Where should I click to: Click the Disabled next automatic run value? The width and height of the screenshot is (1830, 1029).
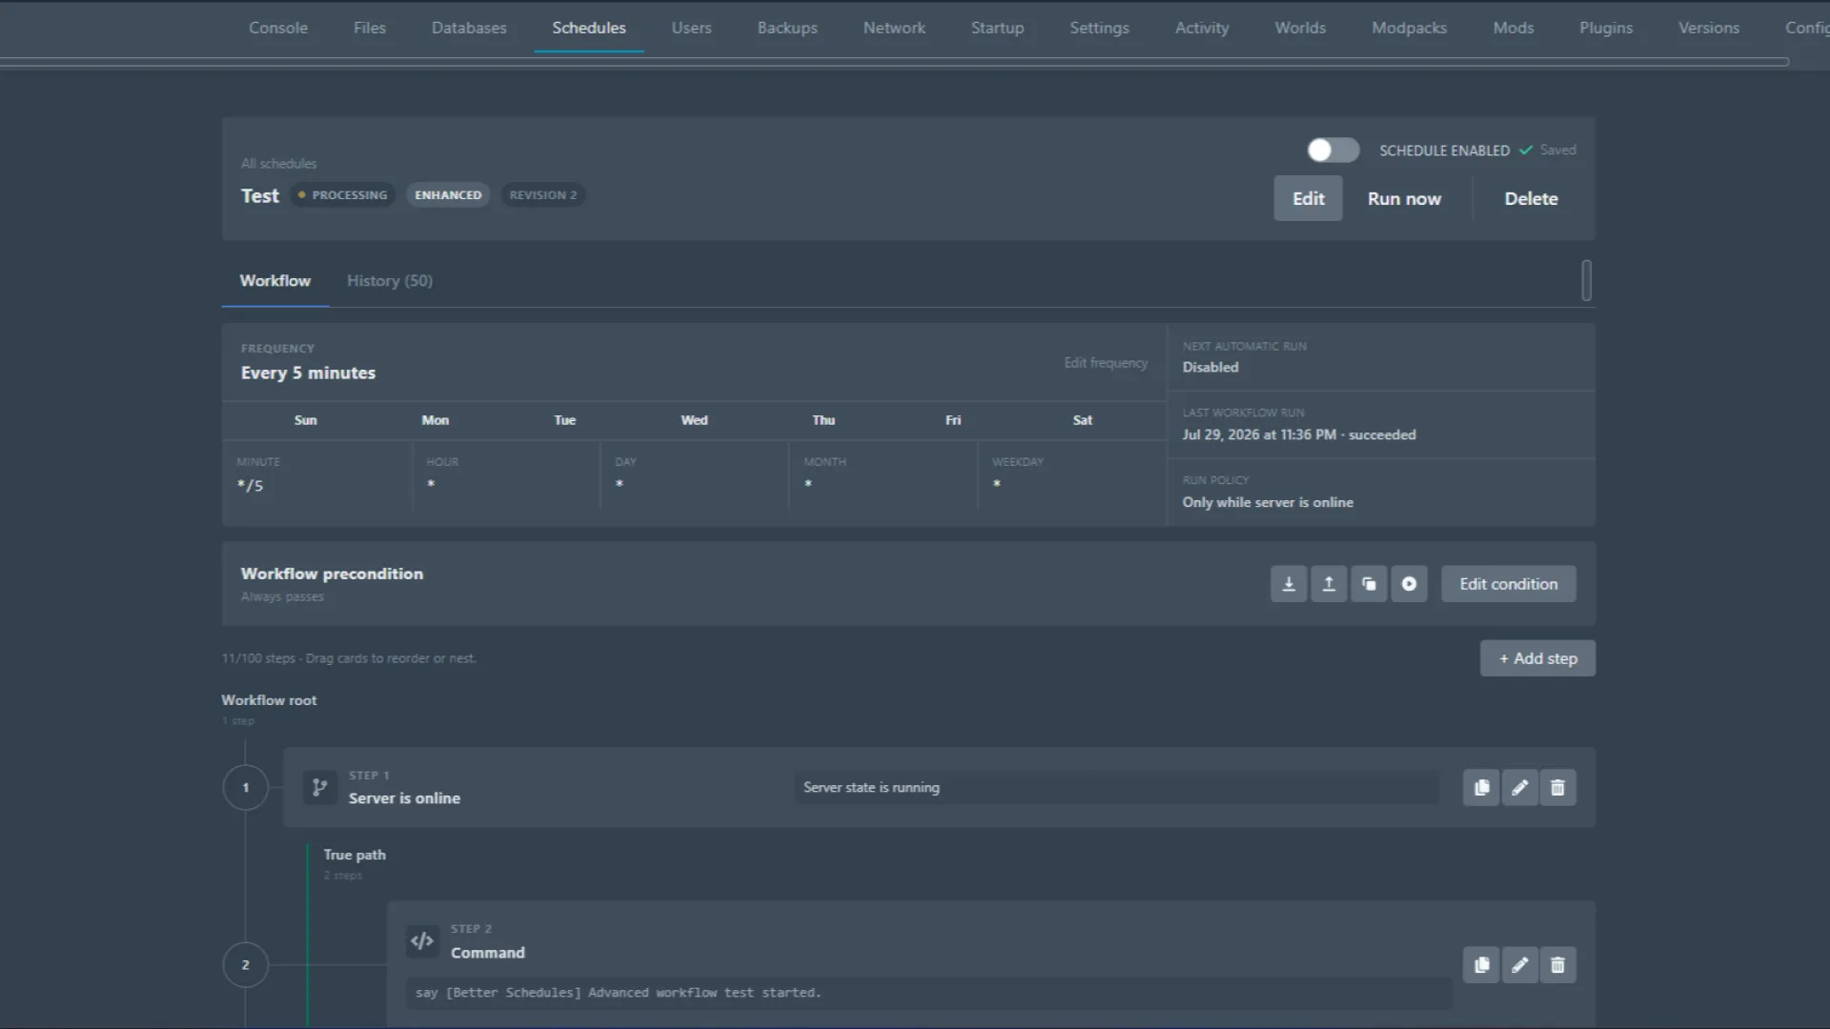(1210, 367)
